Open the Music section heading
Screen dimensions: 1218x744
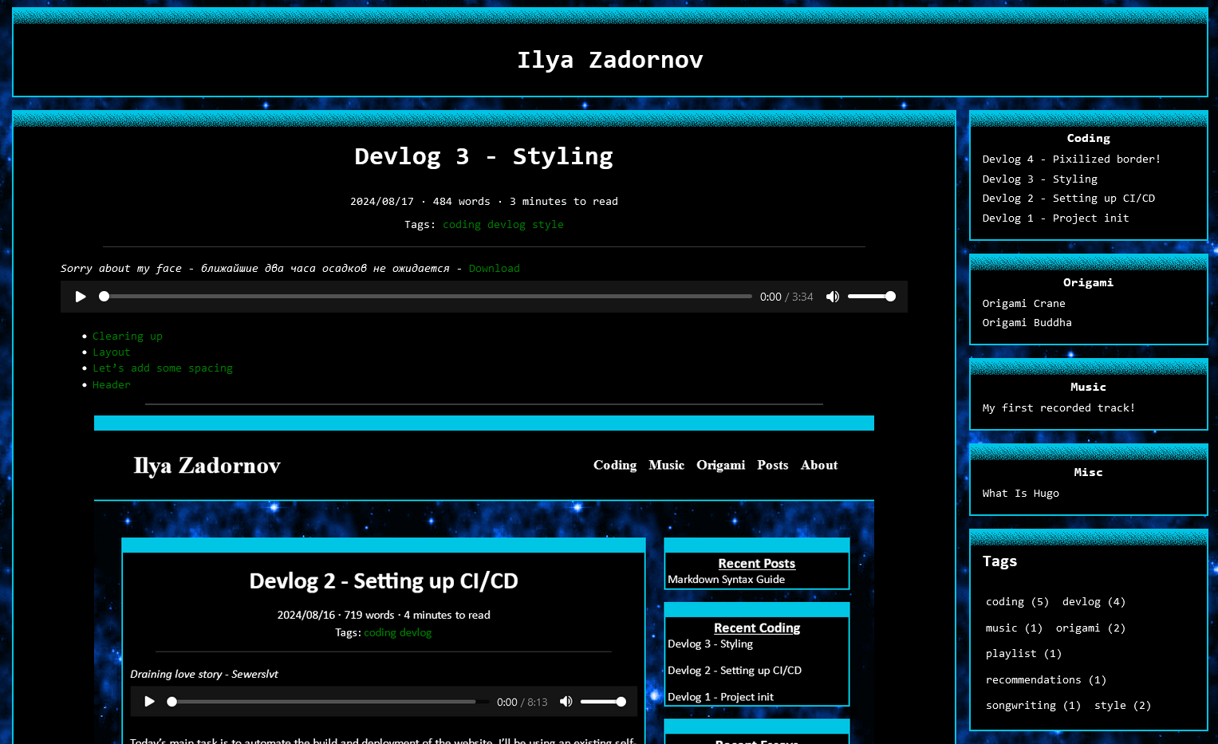click(x=1089, y=388)
